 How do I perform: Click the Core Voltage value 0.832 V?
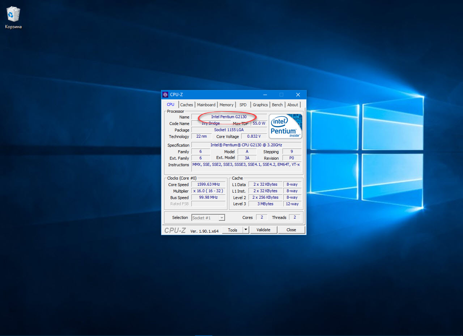(254, 136)
